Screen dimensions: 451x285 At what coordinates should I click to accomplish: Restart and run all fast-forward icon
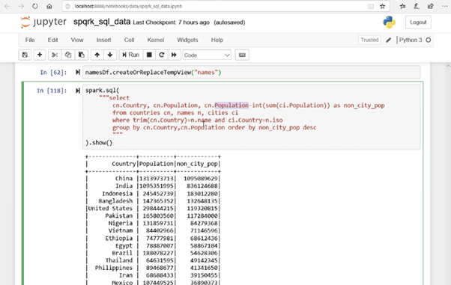(174, 55)
